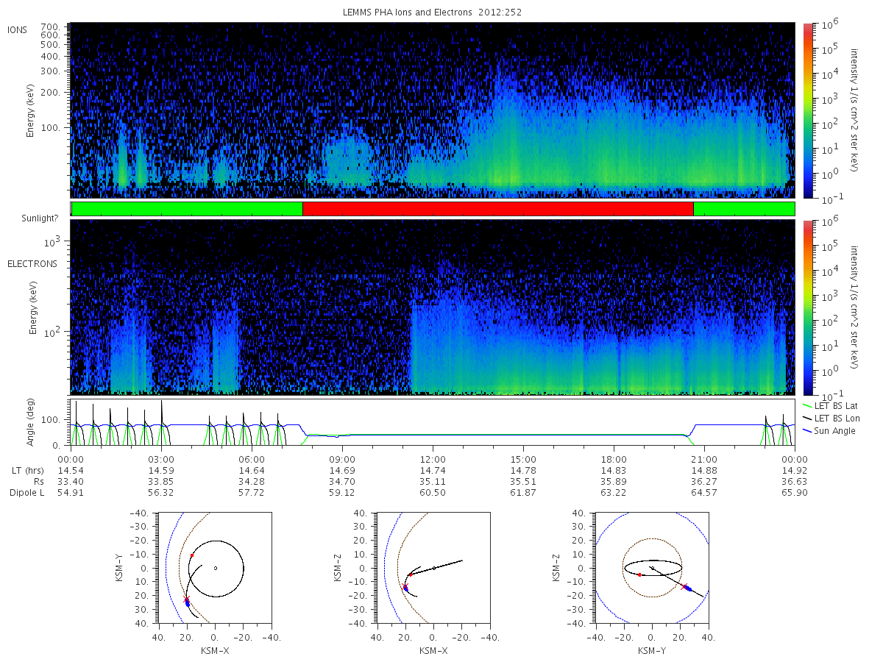The image size is (883, 662).
Task: Click the plot title "LEMMS PHA Ions and Electrons 2012:252"
Action: (433, 13)
